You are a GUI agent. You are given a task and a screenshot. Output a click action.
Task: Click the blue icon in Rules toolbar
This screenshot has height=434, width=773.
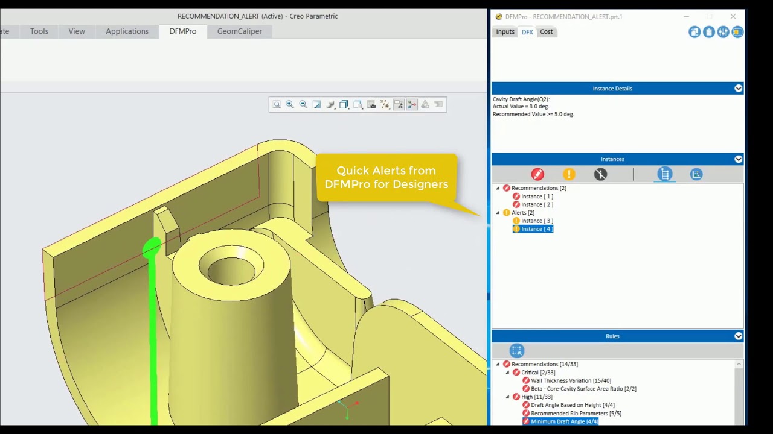[517, 351]
